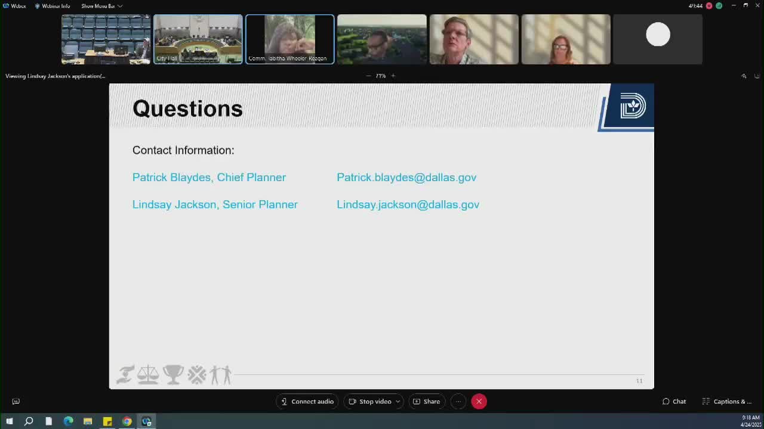This screenshot has width=764, height=429.
Task: Open Microsoft Edge from the taskbar
Action: pos(68,421)
